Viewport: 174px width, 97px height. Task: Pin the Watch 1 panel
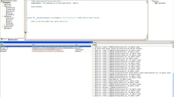click(x=90, y=42)
